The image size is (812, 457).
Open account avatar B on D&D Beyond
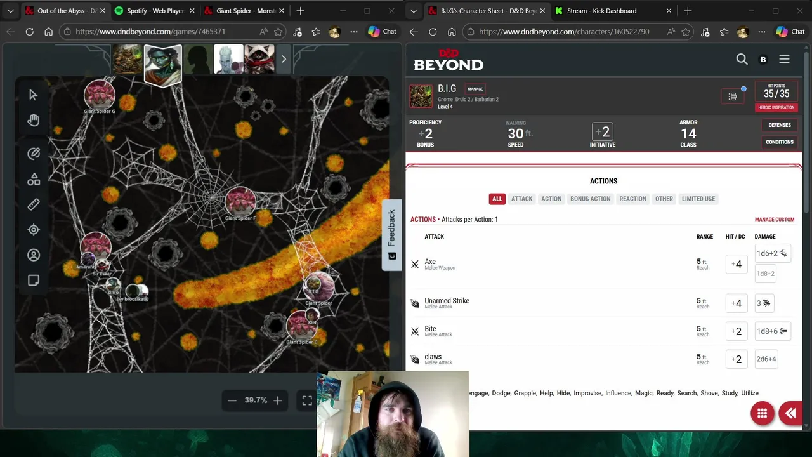pos(763,59)
